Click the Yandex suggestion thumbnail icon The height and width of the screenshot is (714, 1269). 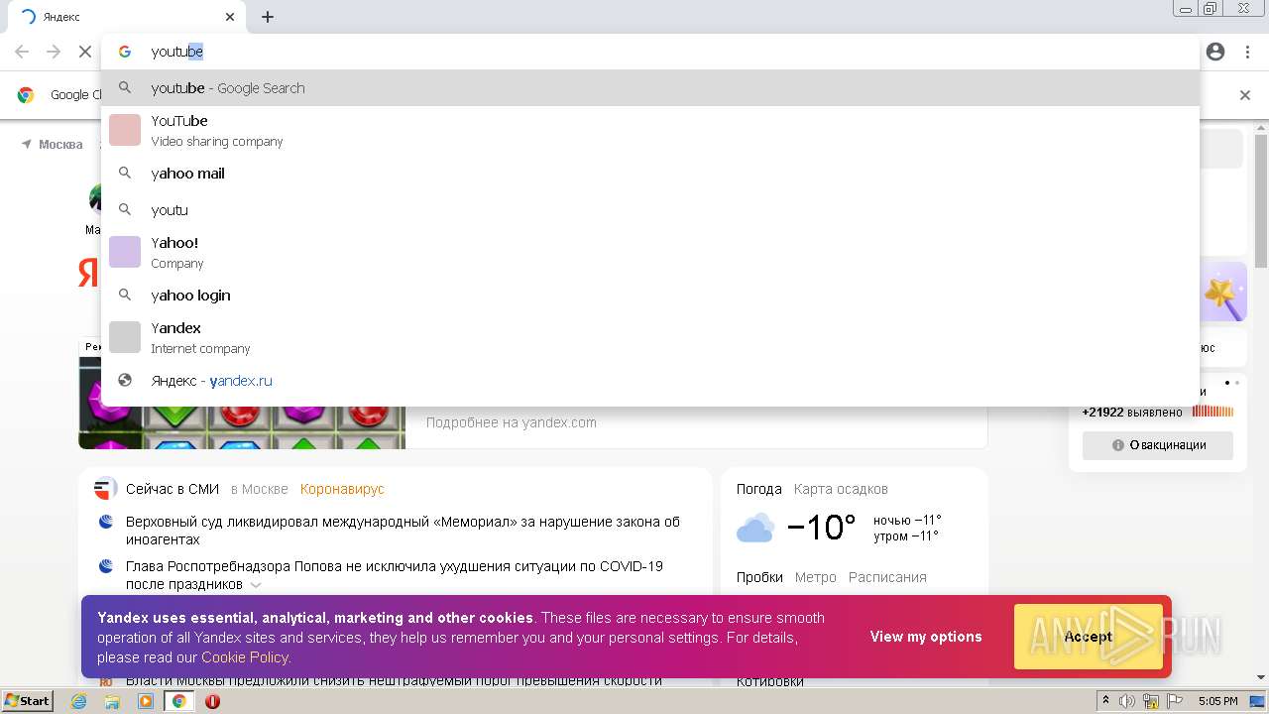click(125, 337)
